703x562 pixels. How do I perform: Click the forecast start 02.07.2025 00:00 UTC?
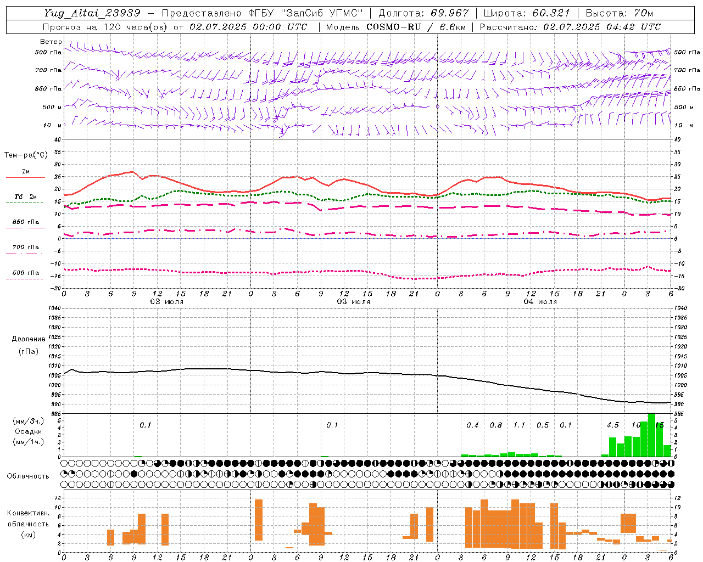pos(248,27)
